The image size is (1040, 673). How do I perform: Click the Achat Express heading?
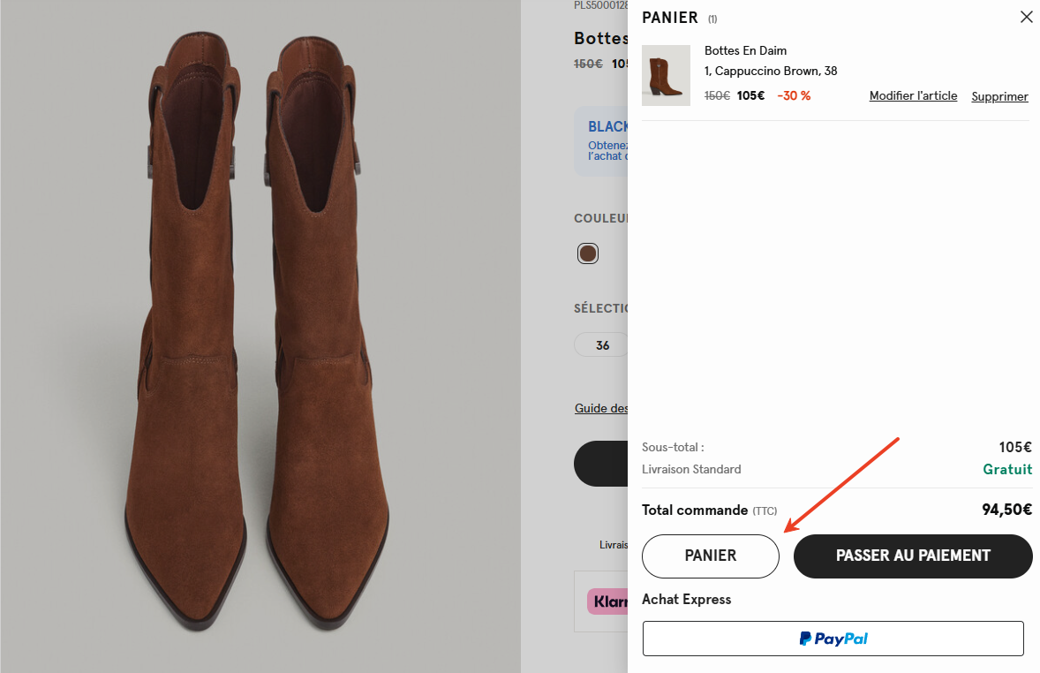(x=686, y=600)
